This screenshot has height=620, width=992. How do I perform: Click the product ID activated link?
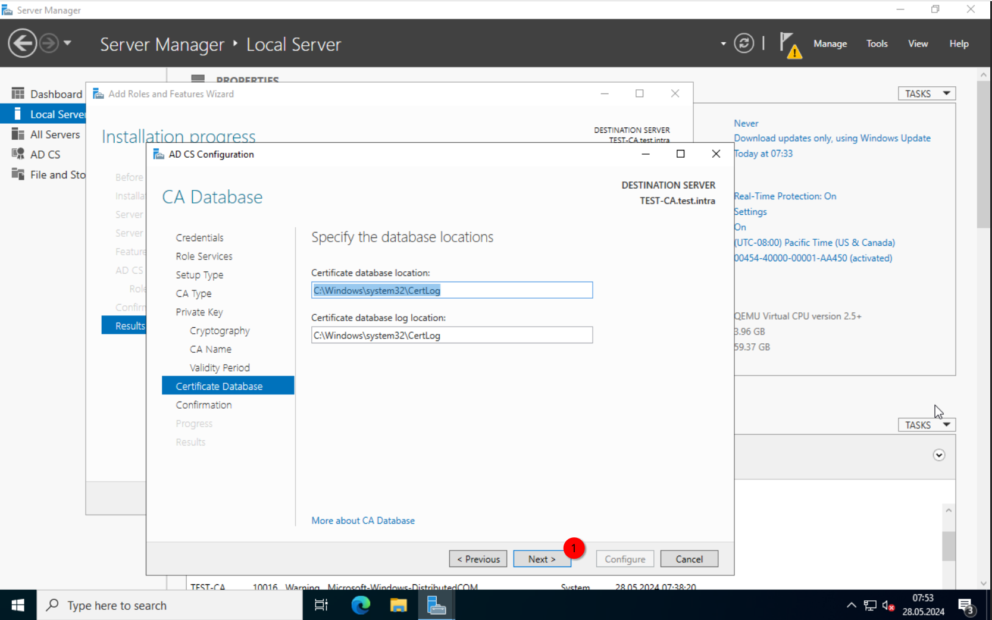point(813,258)
